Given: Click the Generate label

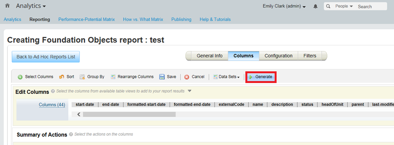Looking at the screenshot, I should coord(264,77).
